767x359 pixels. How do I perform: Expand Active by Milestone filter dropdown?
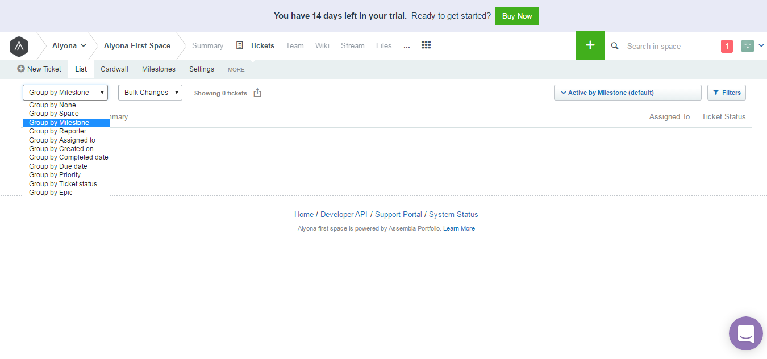[627, 93]
